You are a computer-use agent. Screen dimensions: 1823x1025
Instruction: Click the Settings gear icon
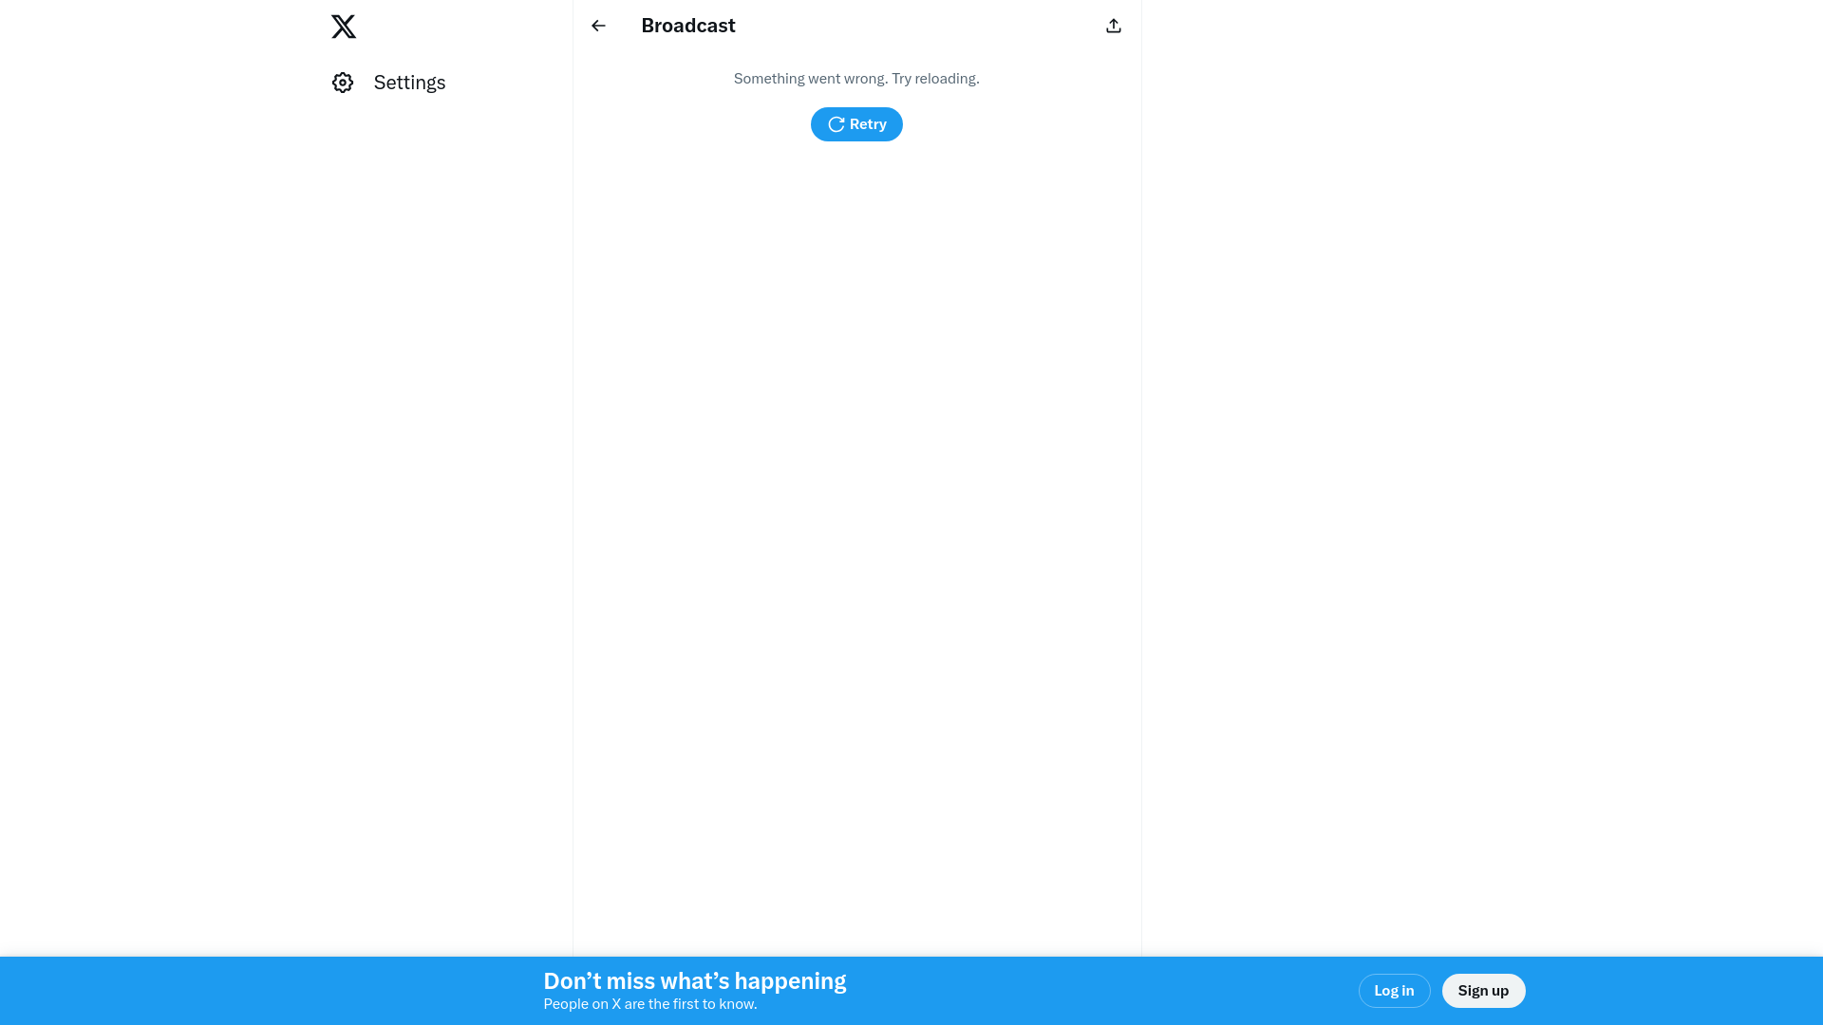coord(343,83)
